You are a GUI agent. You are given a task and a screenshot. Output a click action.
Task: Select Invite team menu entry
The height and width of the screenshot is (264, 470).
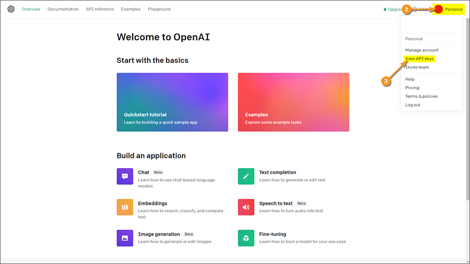(417, 67)
